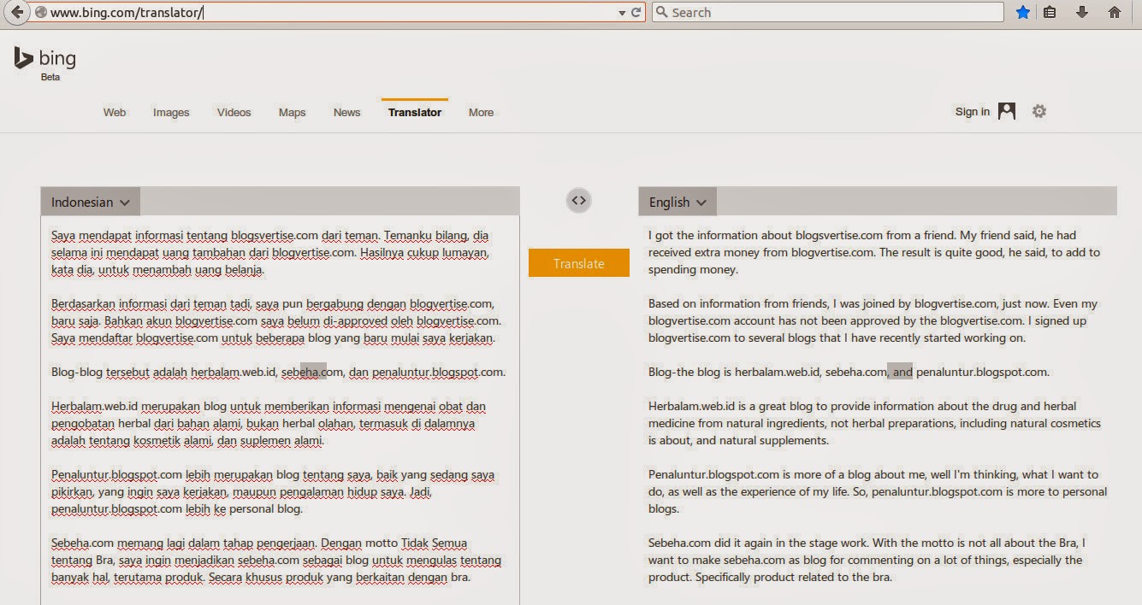1142x605 pixels.
Task: Open Bing settings gear icon
Action: 1039,111
